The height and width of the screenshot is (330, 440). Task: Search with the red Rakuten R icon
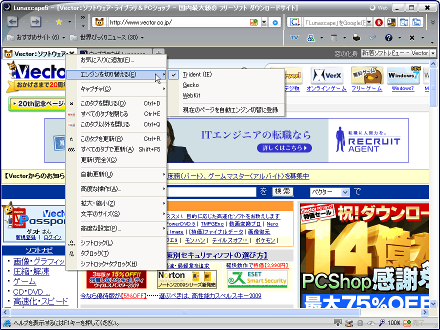(x=379, y=22)
